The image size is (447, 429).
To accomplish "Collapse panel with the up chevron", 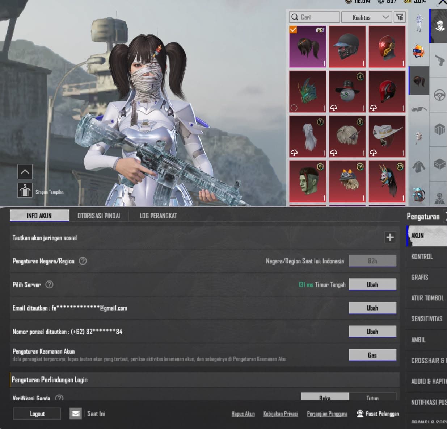I will click(x=25, y=172).
